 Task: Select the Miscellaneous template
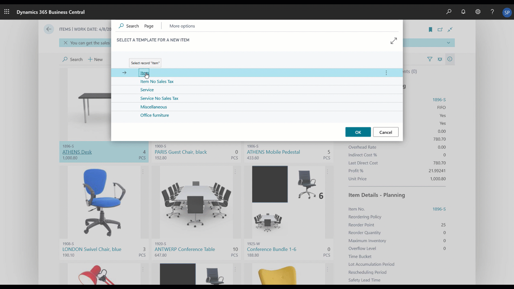tap(154, 107)
